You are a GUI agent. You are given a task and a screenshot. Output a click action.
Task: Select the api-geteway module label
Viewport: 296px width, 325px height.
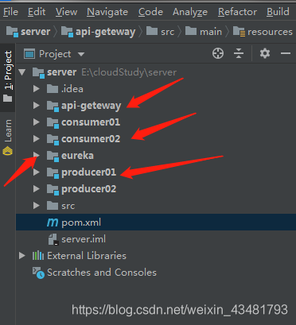[92, 106]
